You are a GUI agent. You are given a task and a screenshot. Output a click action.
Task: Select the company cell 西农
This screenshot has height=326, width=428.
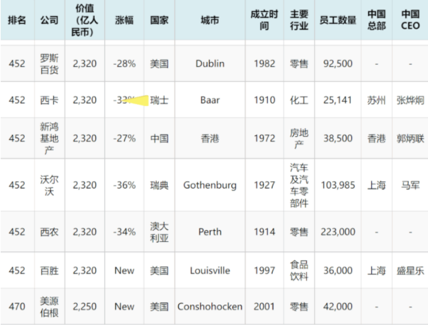[49, 232]
